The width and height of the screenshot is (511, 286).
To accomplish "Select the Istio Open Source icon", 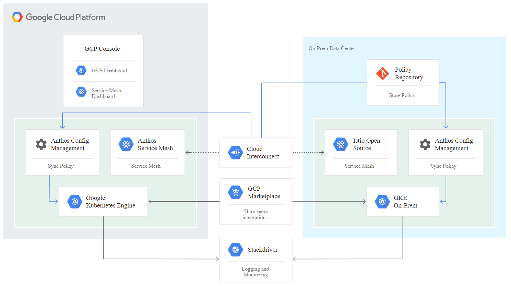I will pyautogui.click(x=341, y=144).
